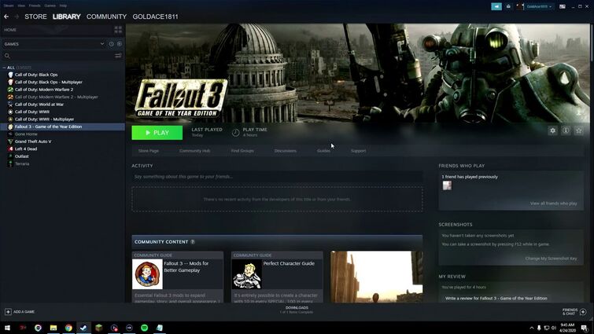The image size is (594, 334).
Task: Open the View menu
Action: point(21,6)
